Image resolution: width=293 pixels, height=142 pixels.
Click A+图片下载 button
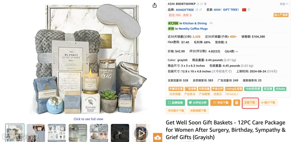coord(268,103)
